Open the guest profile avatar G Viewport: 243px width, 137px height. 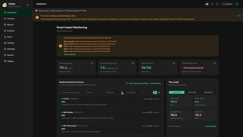pyautogui.click(x=237, y=4)
